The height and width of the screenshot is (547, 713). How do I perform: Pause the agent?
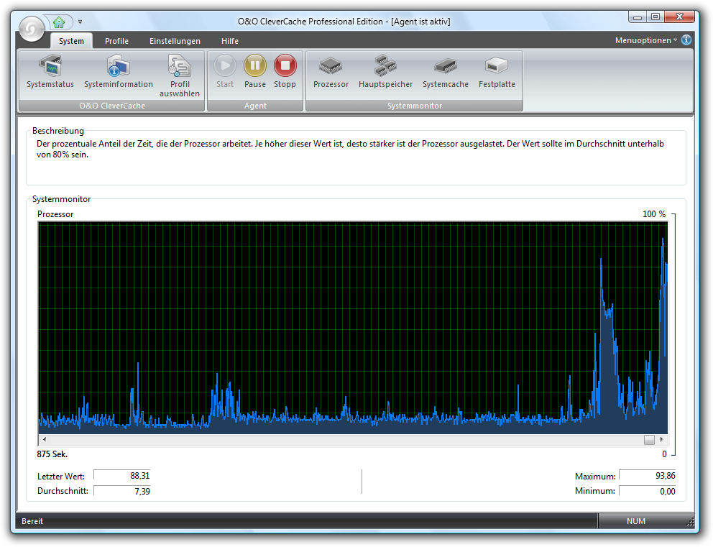(255, 72)
